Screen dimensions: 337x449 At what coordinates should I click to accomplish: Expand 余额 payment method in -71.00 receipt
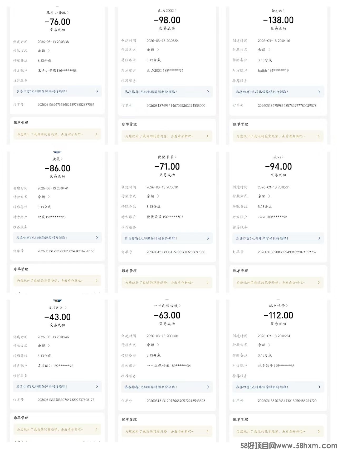click(158, 196)
